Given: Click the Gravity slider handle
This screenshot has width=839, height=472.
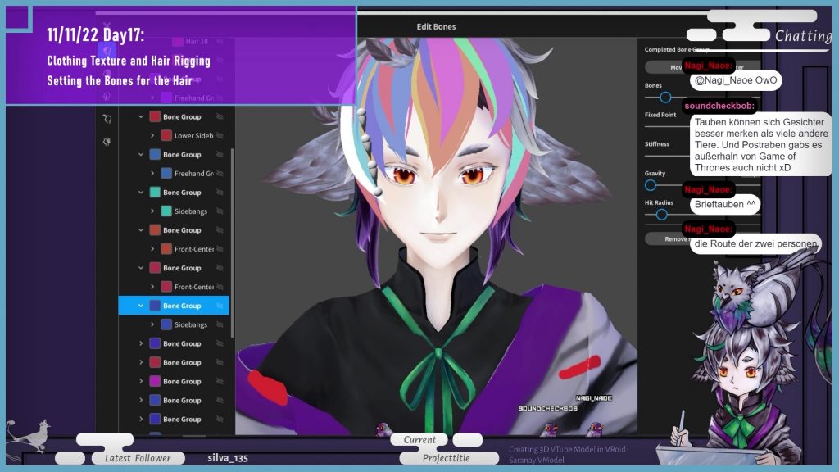Looking at the screenshot, I should pos(651,185).
